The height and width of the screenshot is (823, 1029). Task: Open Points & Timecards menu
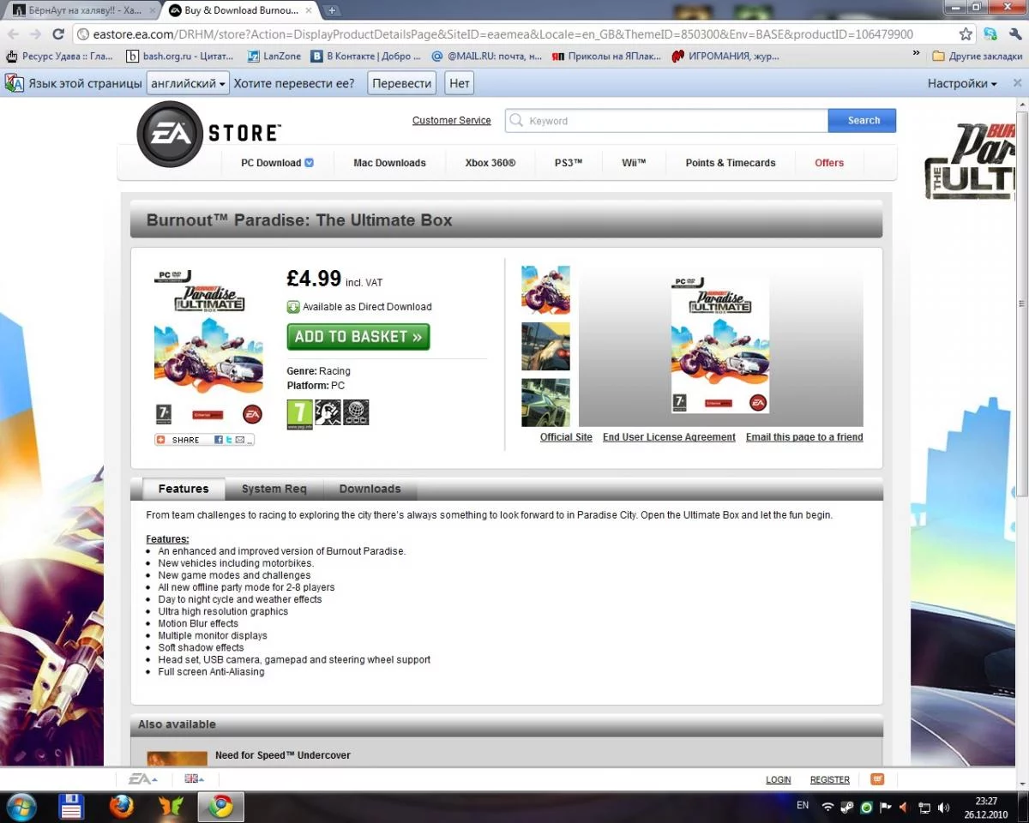pyautogui.click(x=731, y=163)
